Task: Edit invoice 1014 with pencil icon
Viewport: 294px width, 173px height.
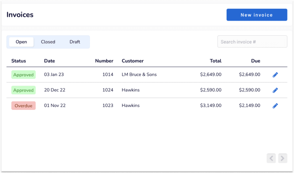Action: (x=275, y=75)
